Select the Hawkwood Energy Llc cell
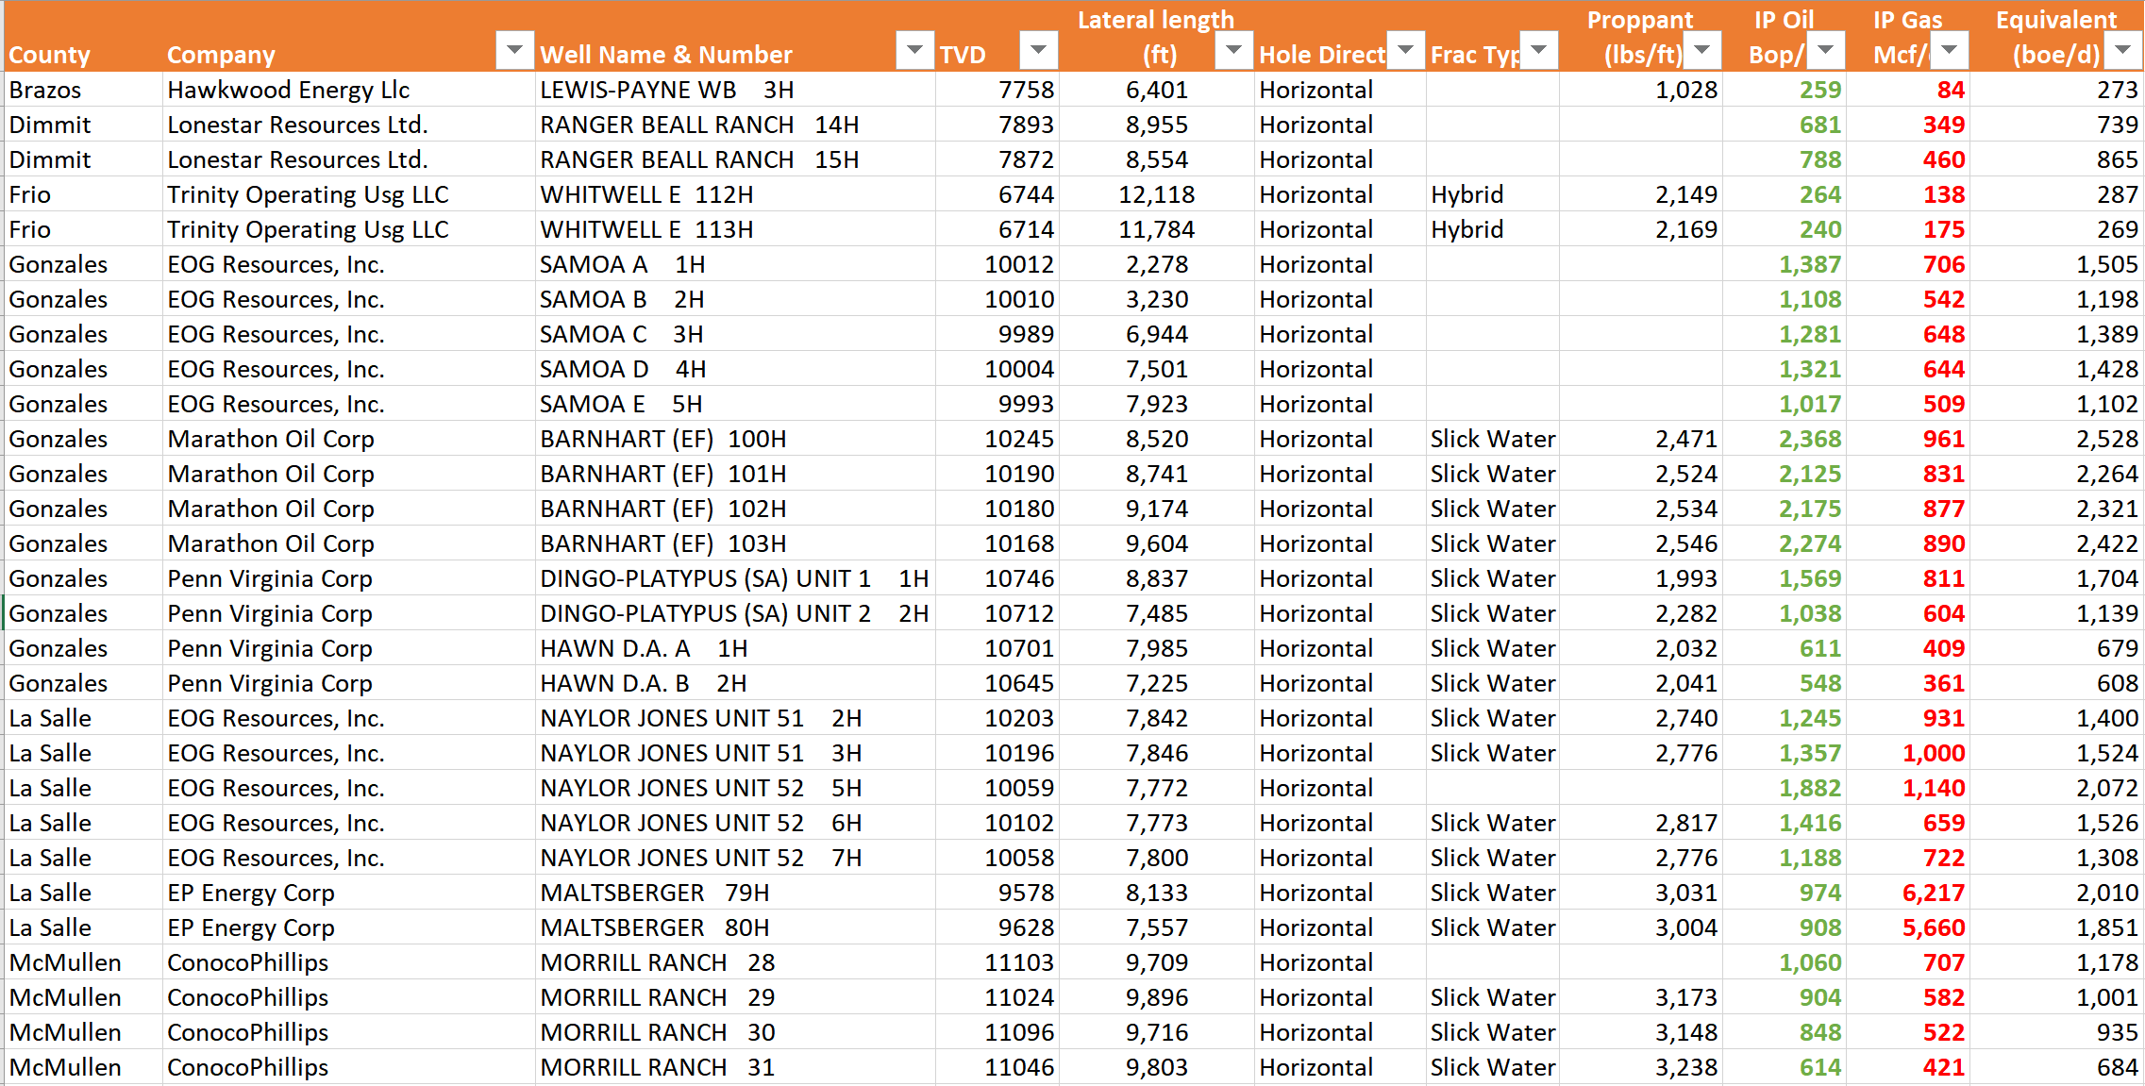2145x1086 pixels. point(349,90)
